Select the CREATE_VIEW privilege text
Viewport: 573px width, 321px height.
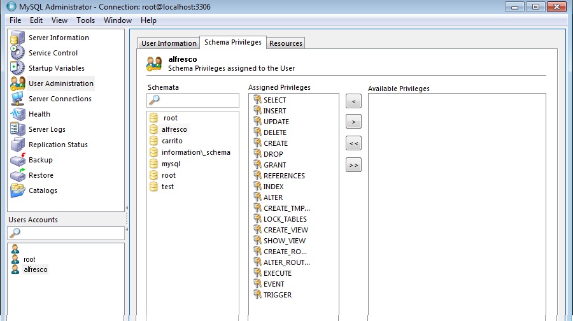[286, 230]
